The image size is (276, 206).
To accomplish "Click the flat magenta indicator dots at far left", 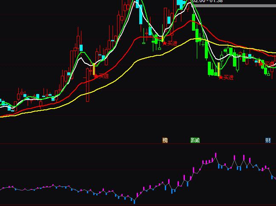I will coord(9,187).
